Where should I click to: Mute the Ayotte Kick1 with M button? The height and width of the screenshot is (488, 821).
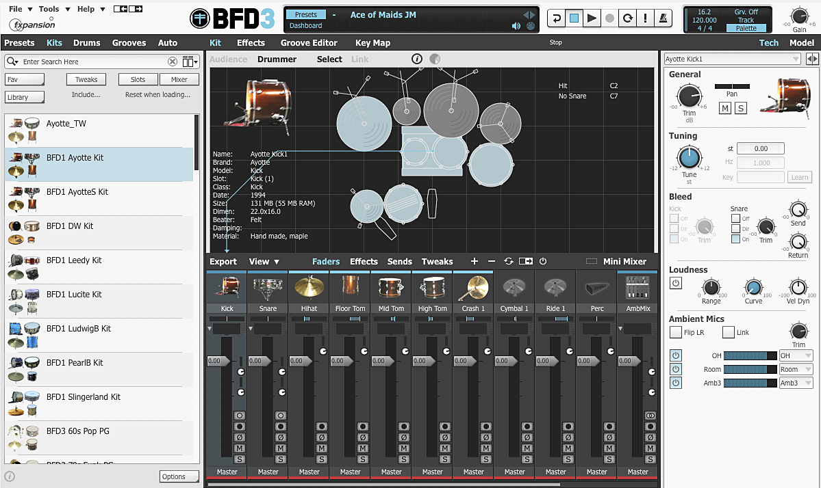[725, 108]
